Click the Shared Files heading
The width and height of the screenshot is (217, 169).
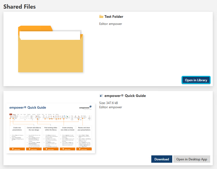(20, 7)
